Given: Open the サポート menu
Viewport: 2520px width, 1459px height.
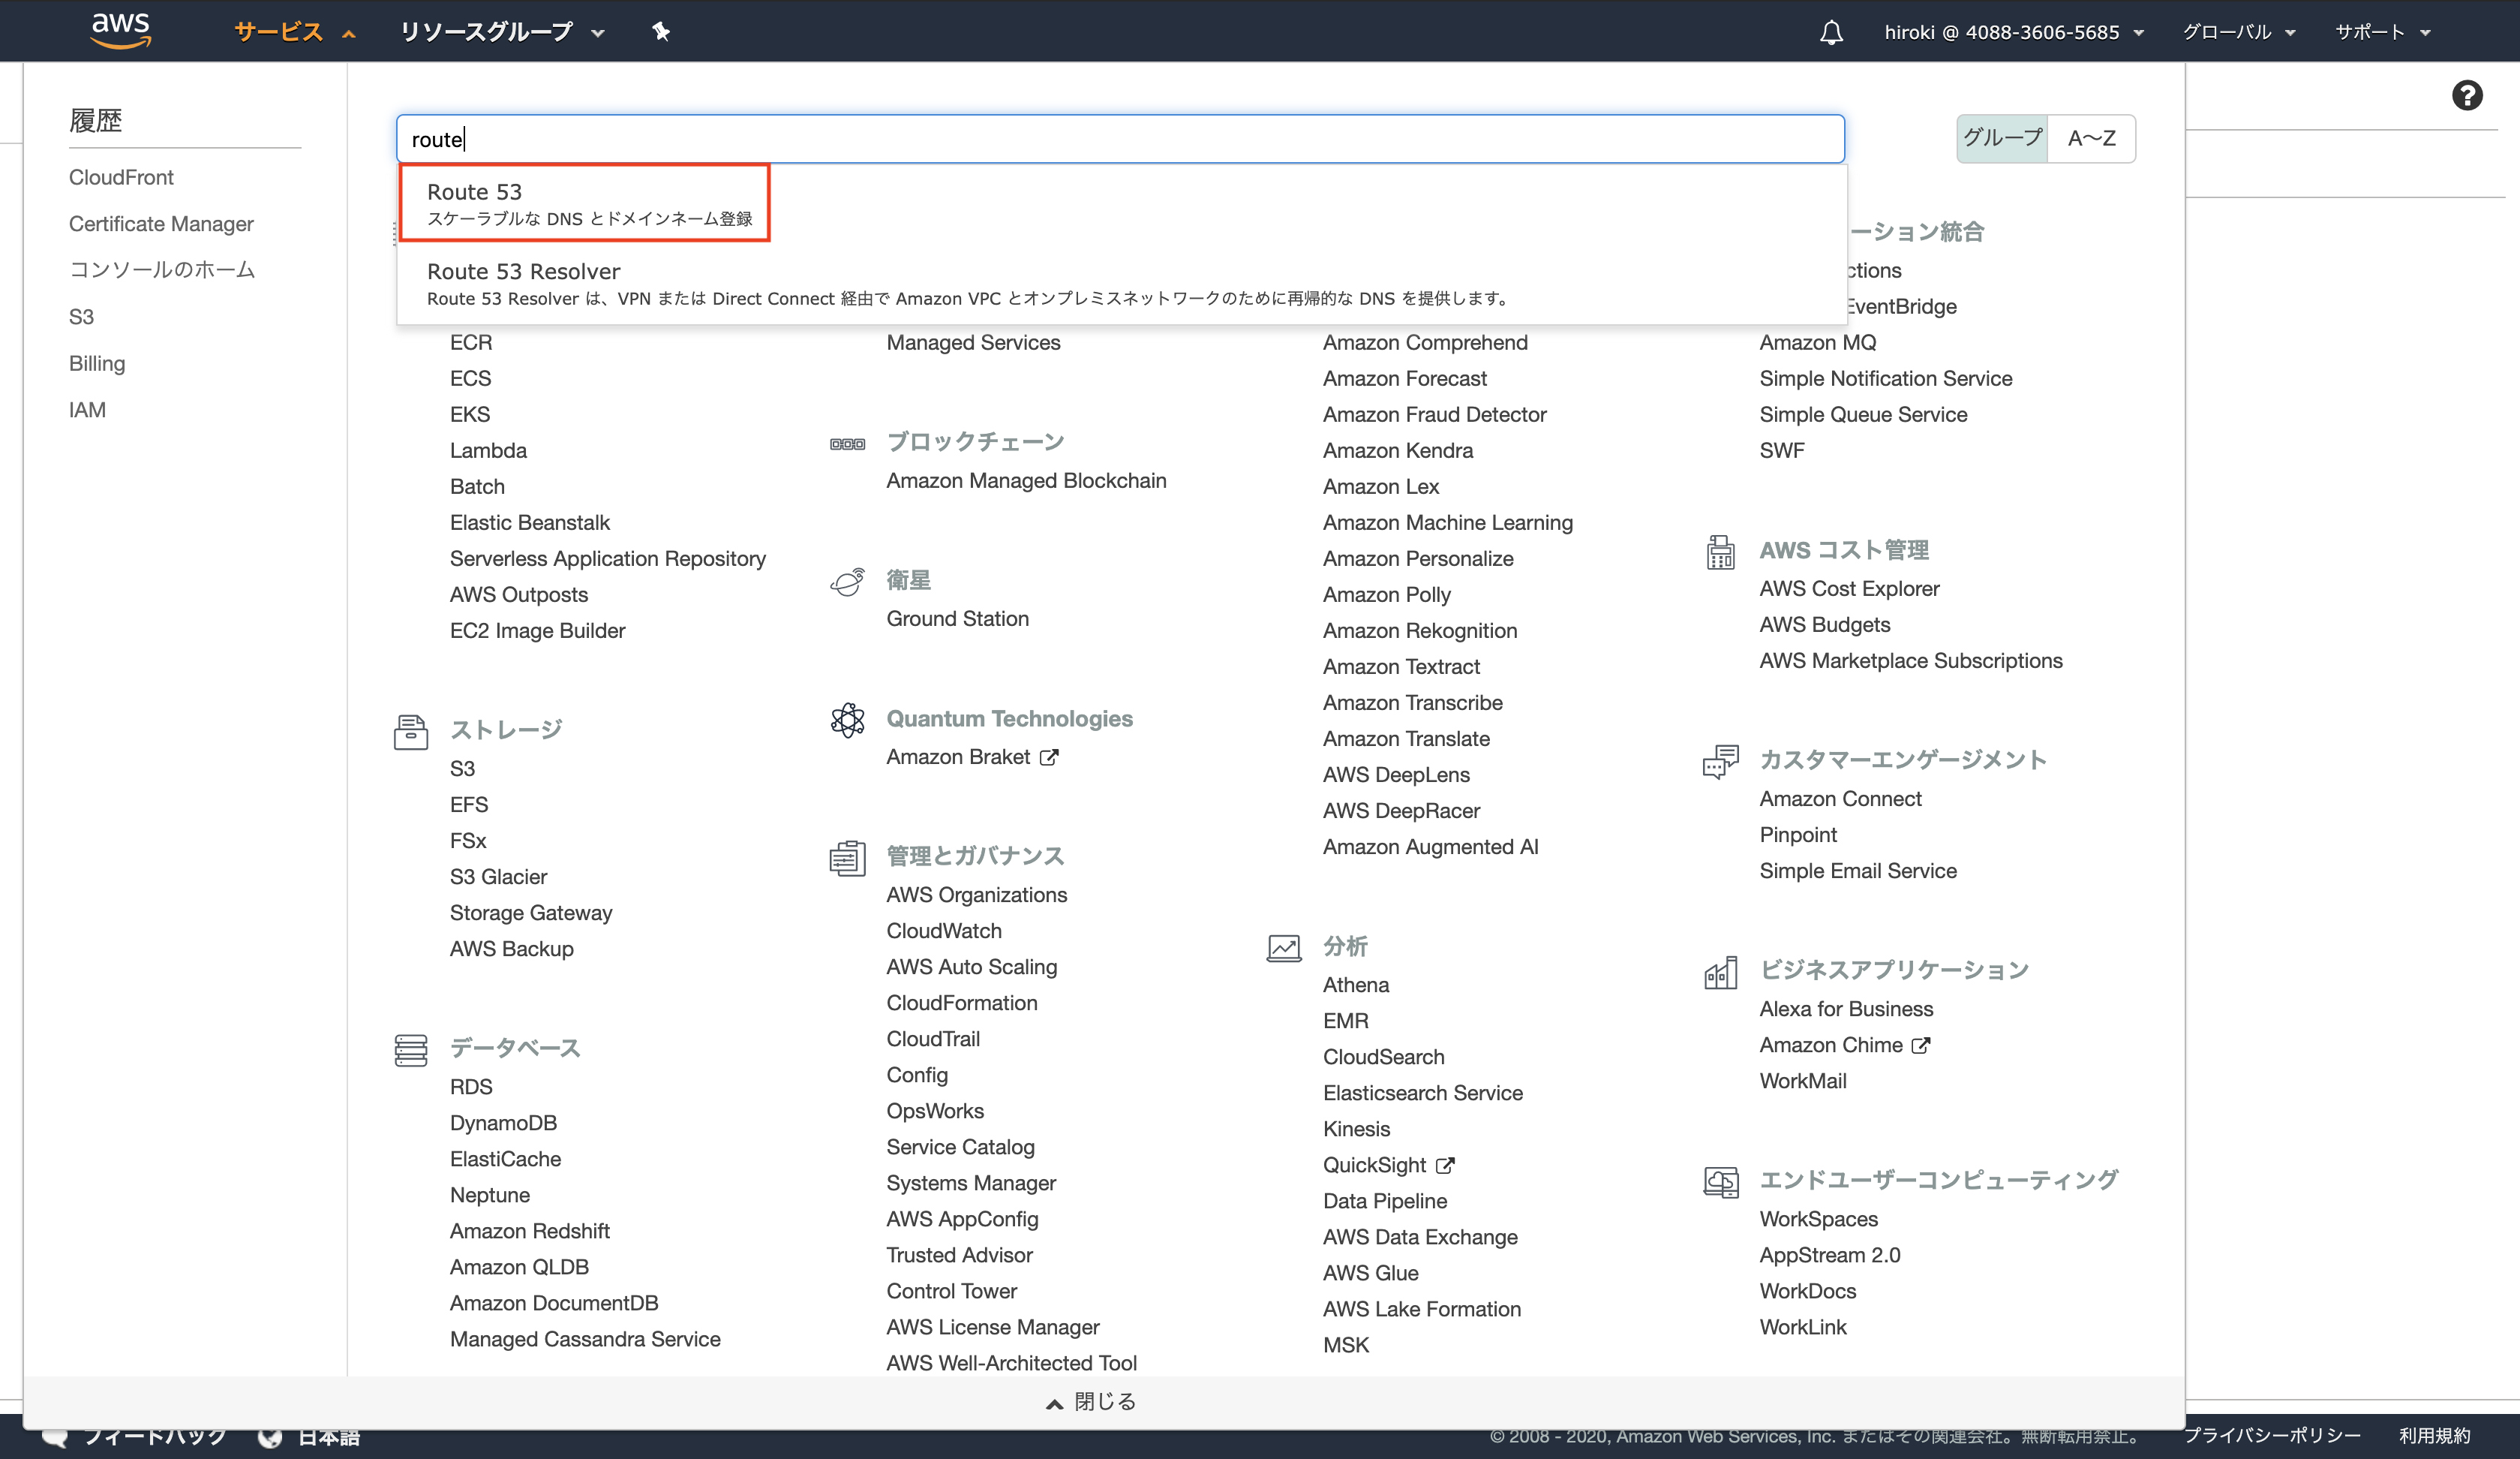Looking at the screenshot, I should pyautogui.click(x=2381, y=32).
